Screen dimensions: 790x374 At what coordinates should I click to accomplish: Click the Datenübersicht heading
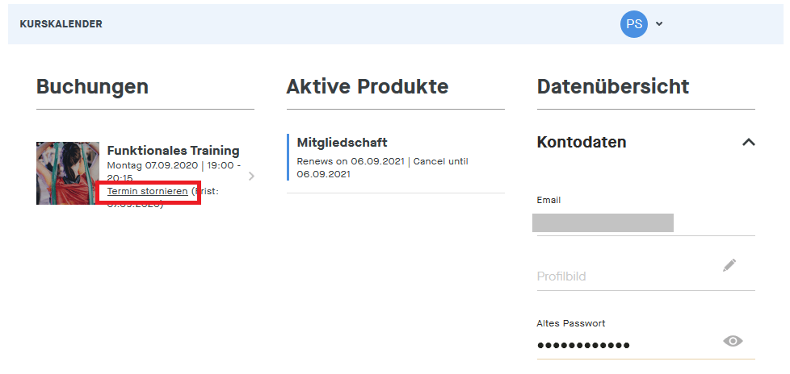point(612,87)
